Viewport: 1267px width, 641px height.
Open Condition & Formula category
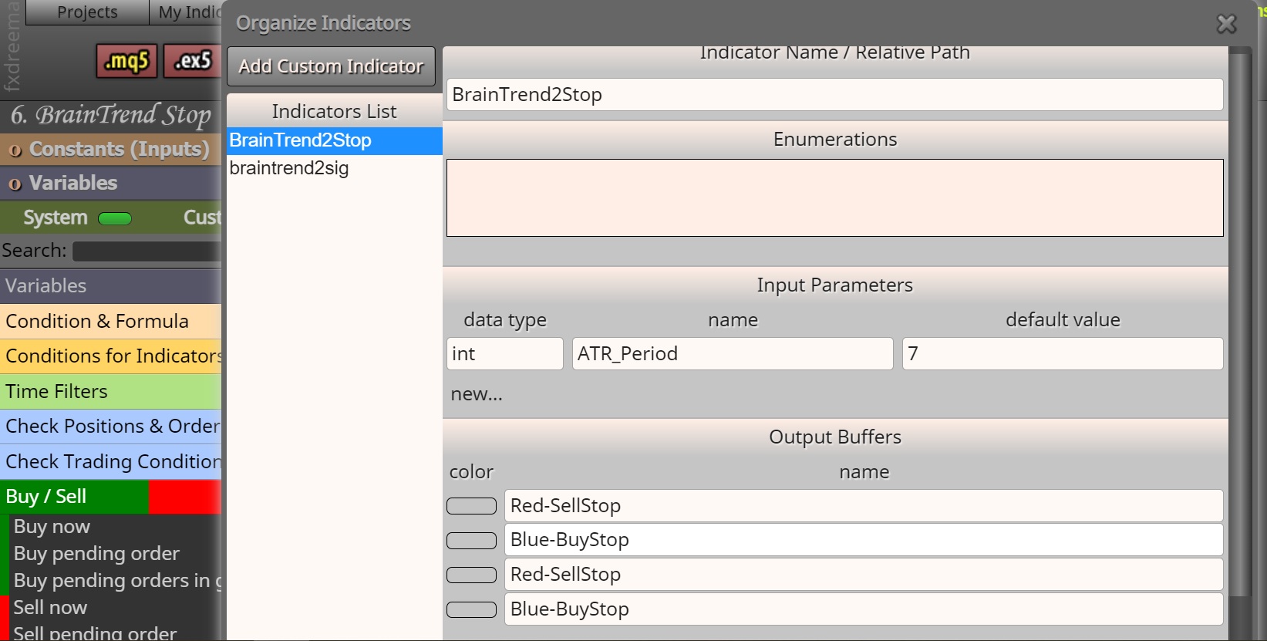110,321
